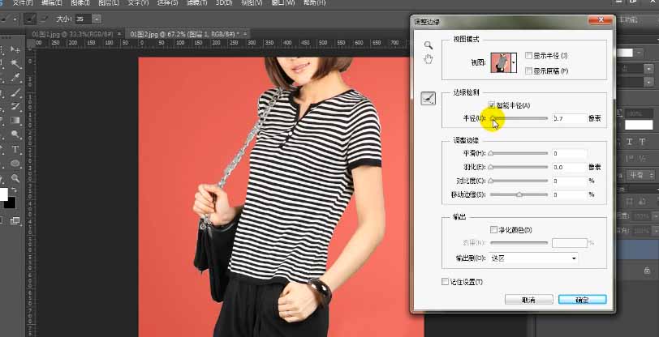Click the 移动边缘 (Shift Edge) slider handle

click(x=519, y=194)
